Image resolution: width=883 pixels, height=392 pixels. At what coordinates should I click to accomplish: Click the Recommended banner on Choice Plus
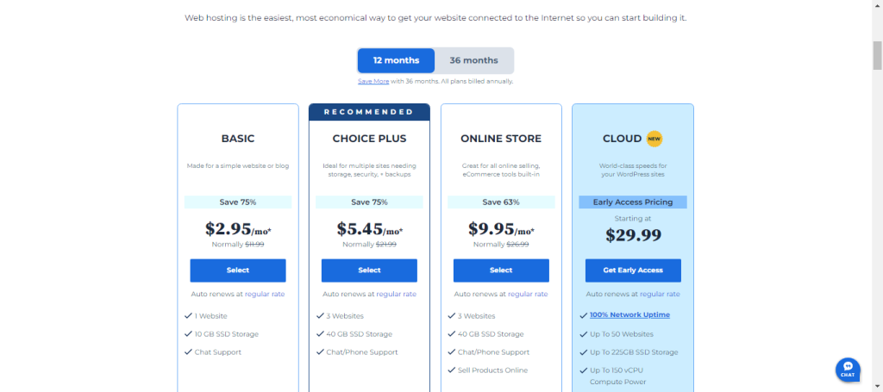pyautogui.click(x=369, y=112)
